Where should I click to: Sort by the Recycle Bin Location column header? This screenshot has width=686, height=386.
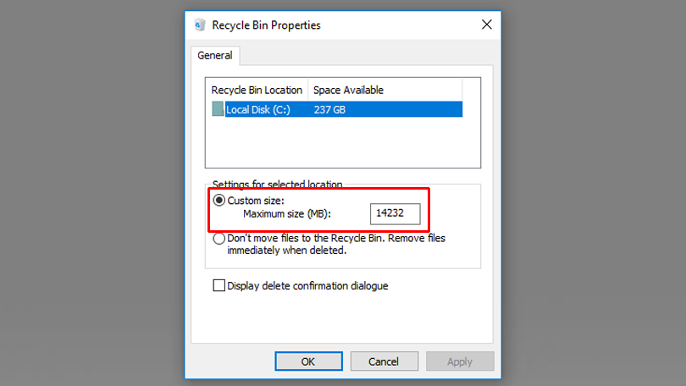tap(257, 90)
